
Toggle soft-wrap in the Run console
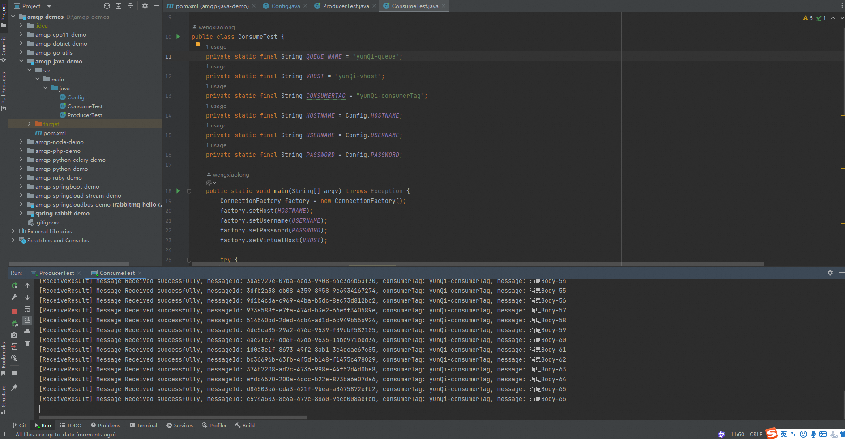[x=27, y=309]
